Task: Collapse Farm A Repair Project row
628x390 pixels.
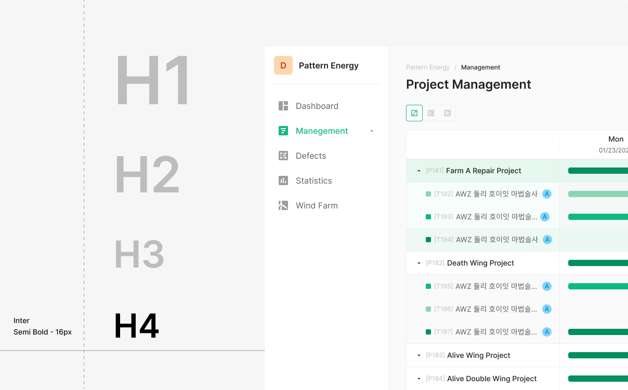Action: coord(419,171)
